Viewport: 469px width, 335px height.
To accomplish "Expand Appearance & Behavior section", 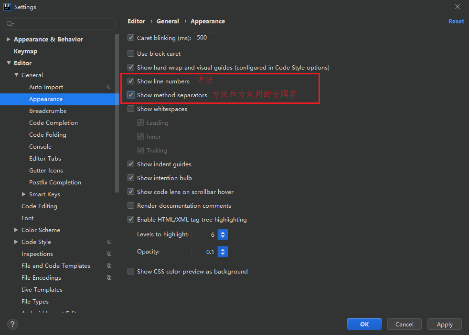I will [9, 40].
